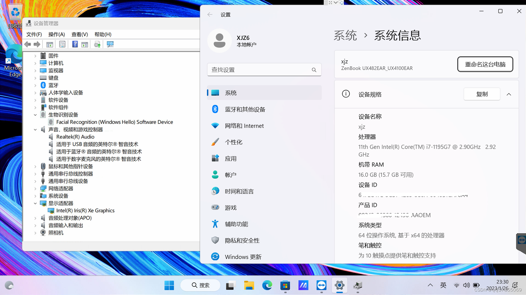This screenshot has width=526, height=295.
Task: Show hidden tray icons chevron
Action: 430,285
